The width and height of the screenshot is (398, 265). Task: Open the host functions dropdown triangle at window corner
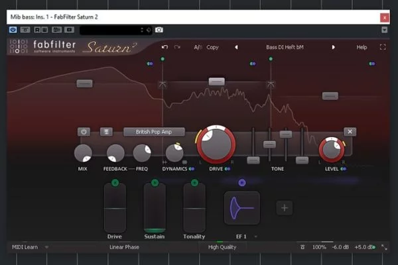[x=384, y=30]
